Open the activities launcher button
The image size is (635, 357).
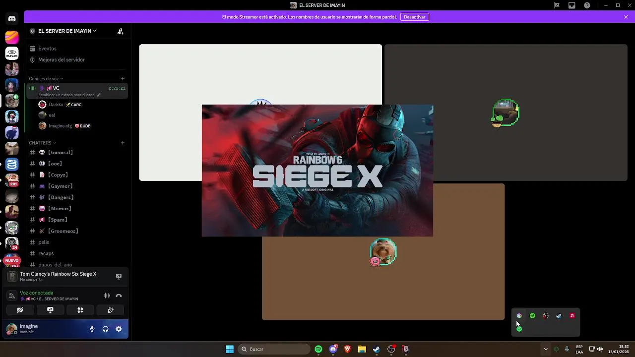tap(80, 310)
